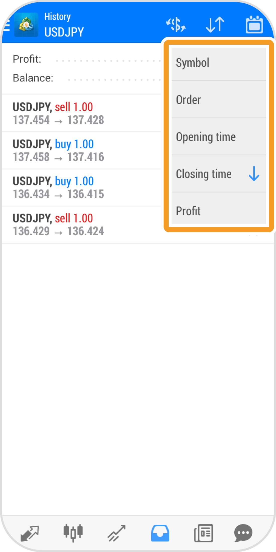Sort history by Symbol
The image size is (276, 552).
tap(218, 63)
